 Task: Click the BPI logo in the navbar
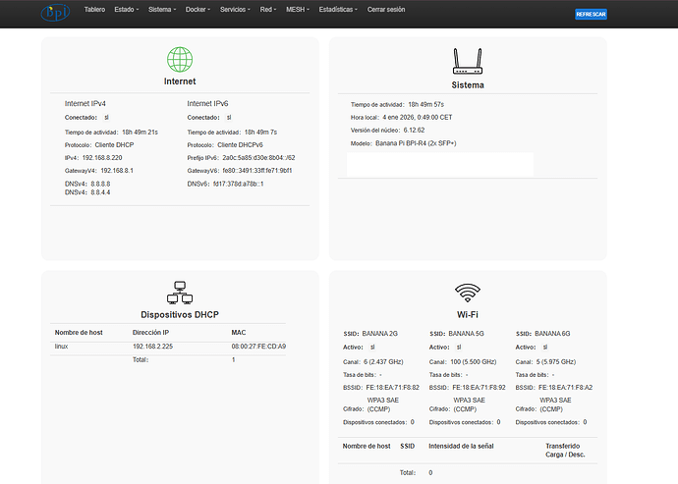pyautogui.click(x=55, y=14)
